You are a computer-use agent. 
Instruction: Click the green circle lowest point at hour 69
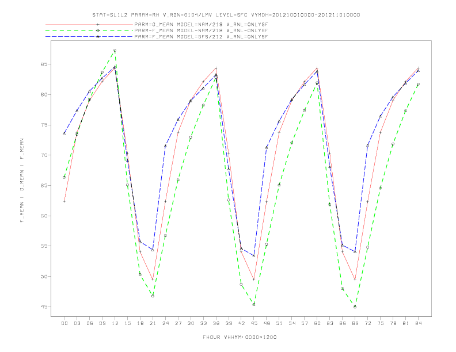tap(355, 307)
